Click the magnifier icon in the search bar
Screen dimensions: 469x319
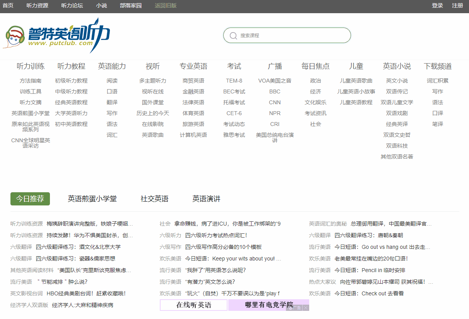233,35
